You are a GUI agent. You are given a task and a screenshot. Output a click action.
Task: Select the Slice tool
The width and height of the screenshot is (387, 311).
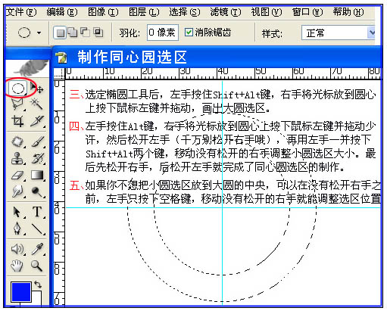(x=37, y=121)
